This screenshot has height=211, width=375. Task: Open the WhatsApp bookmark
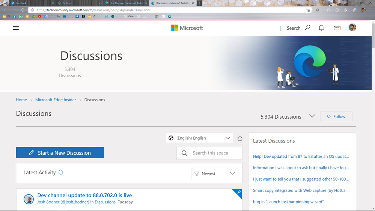pos(21,17)
